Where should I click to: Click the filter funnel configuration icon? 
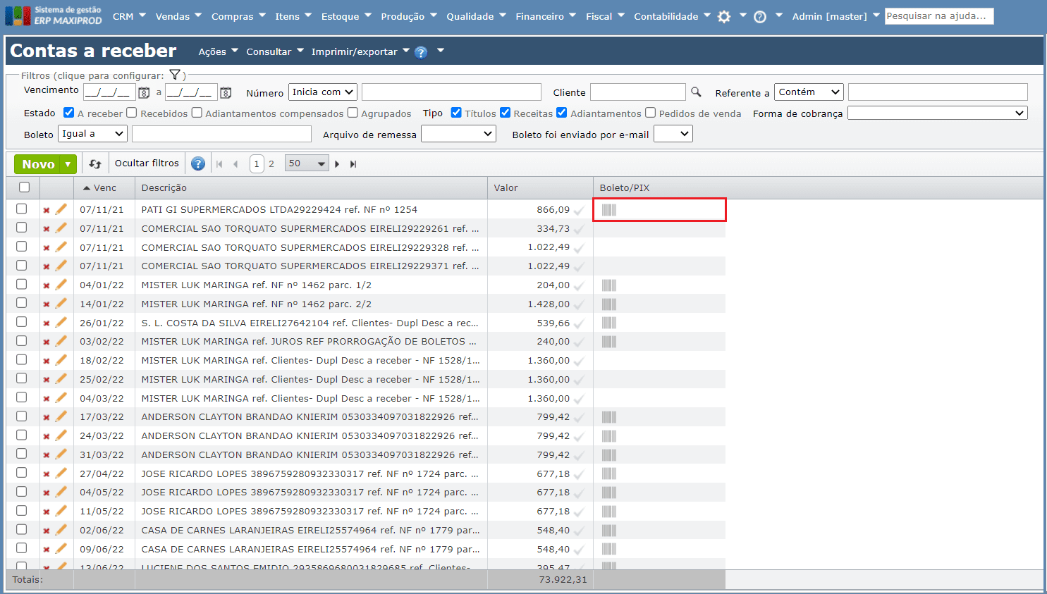(175, 75)
